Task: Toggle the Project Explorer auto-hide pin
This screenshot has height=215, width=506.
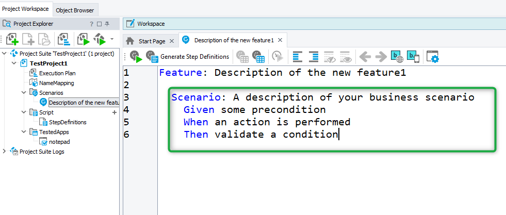Action: tap(107, 24)
